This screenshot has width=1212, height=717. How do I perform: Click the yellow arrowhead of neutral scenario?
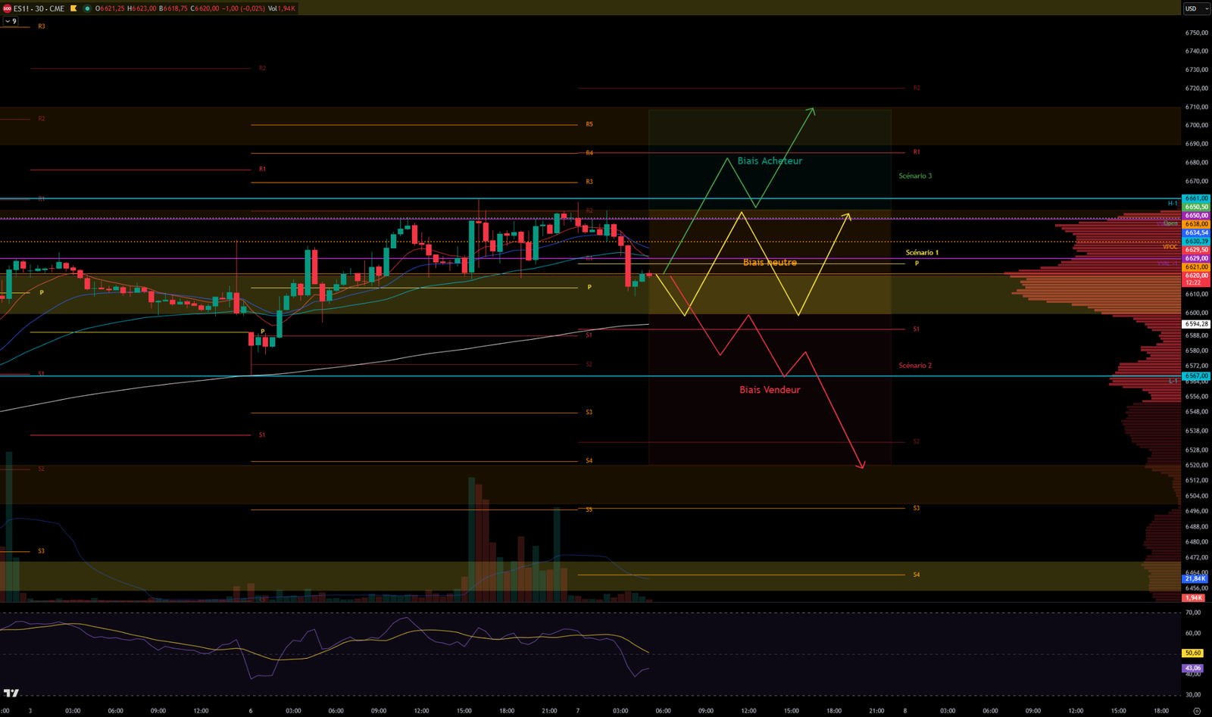coord(848,216)
